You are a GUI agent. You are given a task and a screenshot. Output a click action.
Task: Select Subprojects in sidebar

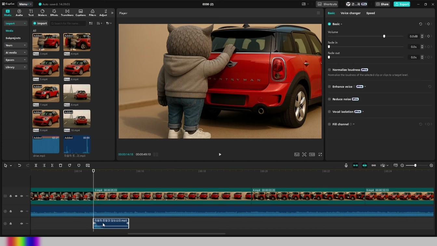coord(13,38)
